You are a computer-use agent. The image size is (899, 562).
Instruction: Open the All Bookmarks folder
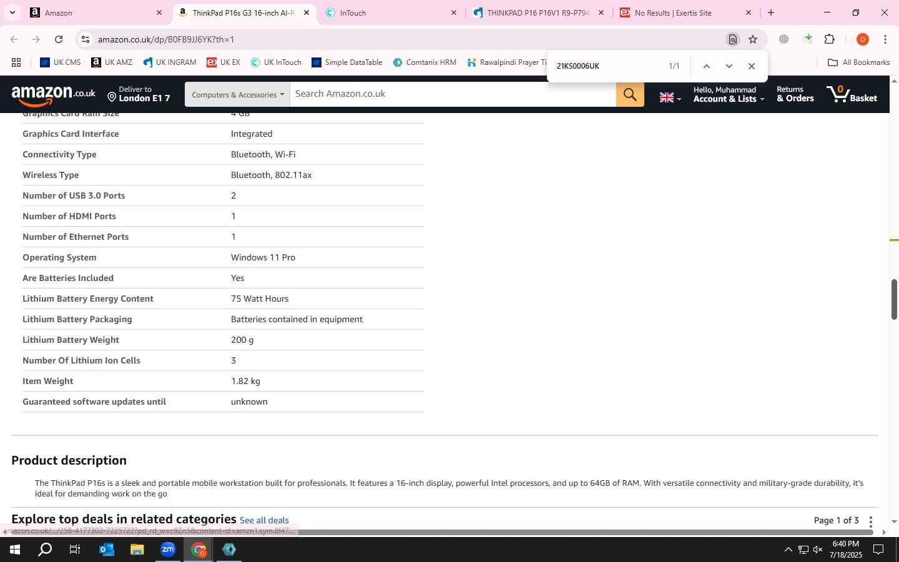tap(858, 62)
